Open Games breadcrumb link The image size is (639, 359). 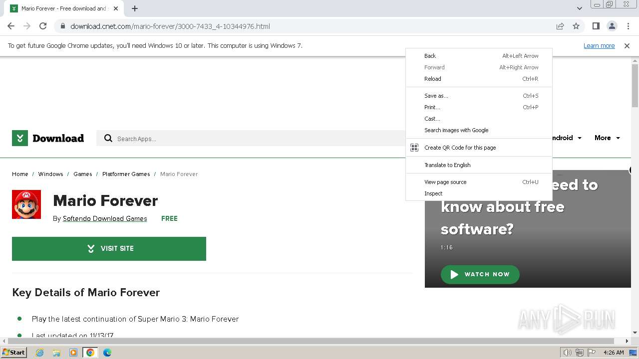pos(83,174)
